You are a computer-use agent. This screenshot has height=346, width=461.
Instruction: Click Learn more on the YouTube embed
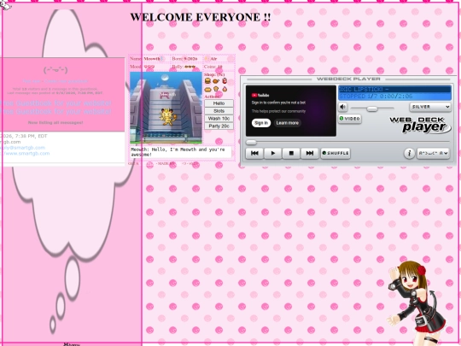click(287, 123)
